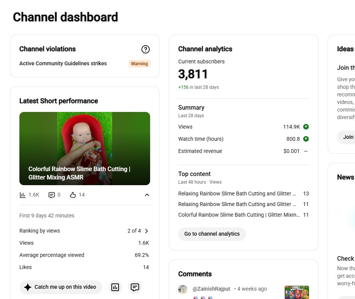Viewport: 355px width, 299px height.
Task: Click Go to channel analytics button
Action: (212, 234)
